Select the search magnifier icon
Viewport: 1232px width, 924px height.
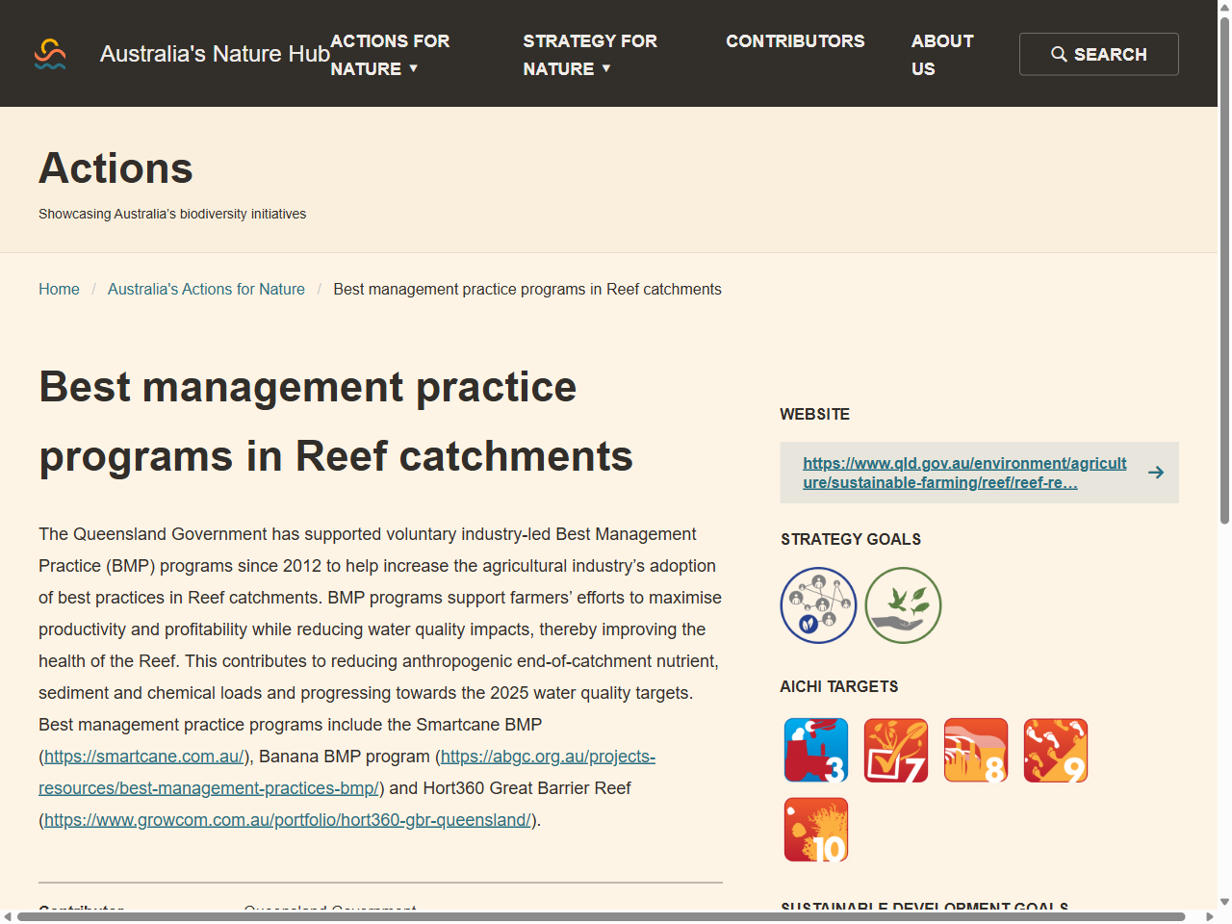coord(1059,54)
